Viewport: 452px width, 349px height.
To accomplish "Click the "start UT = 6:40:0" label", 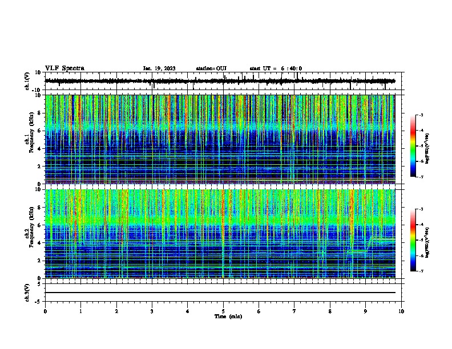I will 276,68.
